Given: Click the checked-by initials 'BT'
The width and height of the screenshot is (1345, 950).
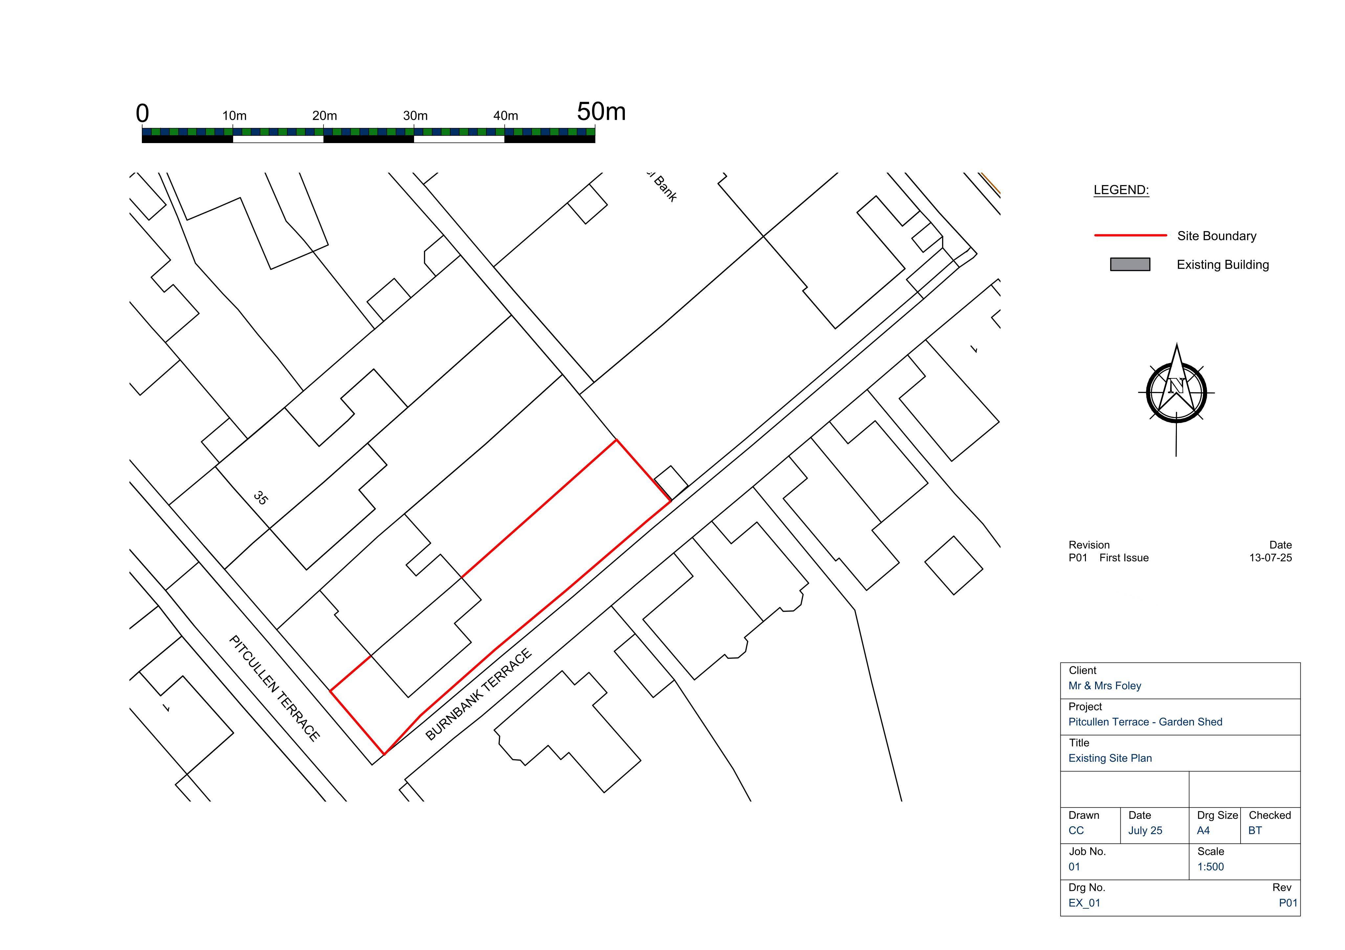Looking at the screenshot, I should tap(1255, 831).
